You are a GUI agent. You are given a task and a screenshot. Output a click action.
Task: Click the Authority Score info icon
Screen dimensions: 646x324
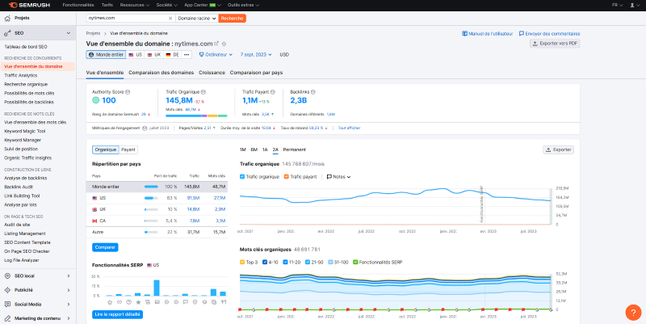[128, 92]
